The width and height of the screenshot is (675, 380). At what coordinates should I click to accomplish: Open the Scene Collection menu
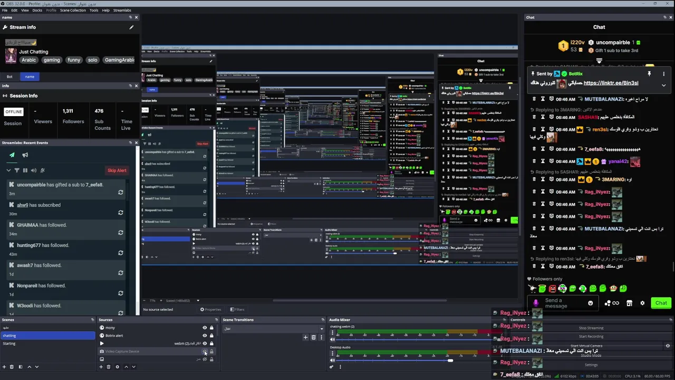73,10
